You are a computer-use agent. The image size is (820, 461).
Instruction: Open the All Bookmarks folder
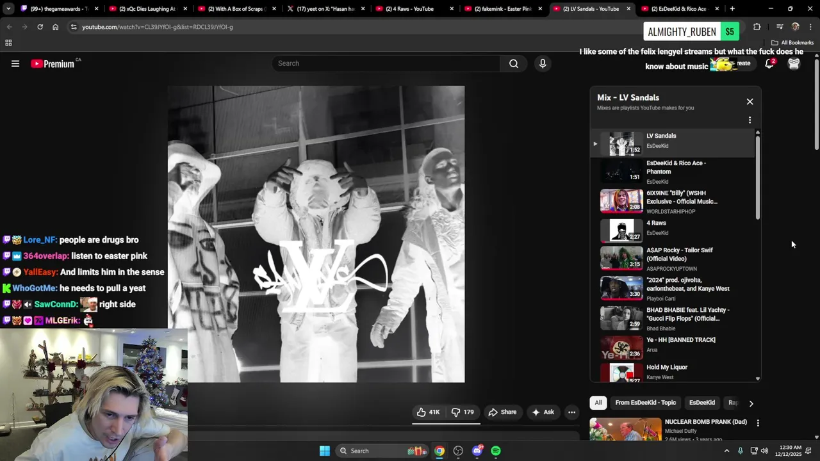click(792, 43)
